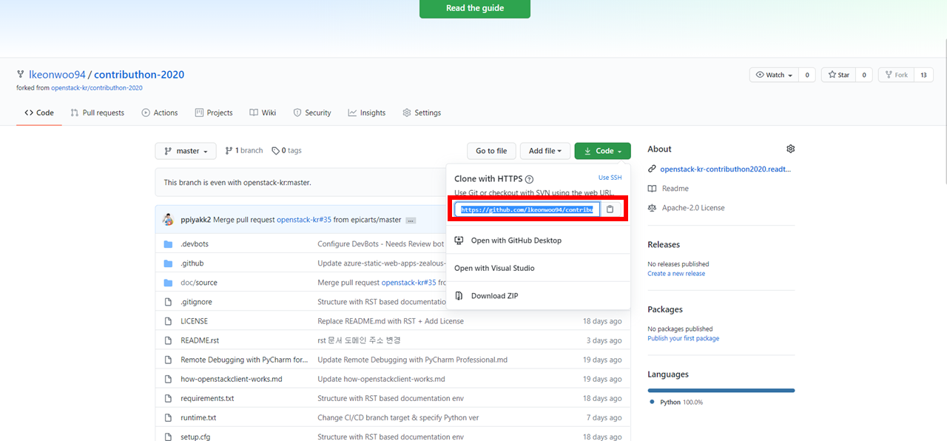Open the openstack-kr/contributhon-2020 parent fork link

(97, 88)
